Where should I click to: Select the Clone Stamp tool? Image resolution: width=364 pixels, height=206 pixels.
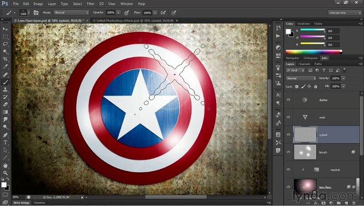(x=5, y=90)
